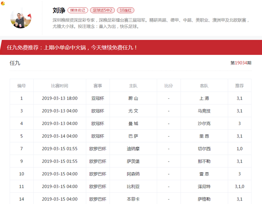Screen dimensions: 262x204
Task: Click the red banner 任九免费推荐 headline
Action: click(x=72, y=48)
